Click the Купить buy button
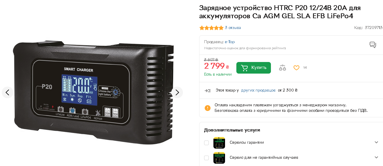The height and width of the screenshot is (166, 383). pyautogui.click(x=253, y=68)
